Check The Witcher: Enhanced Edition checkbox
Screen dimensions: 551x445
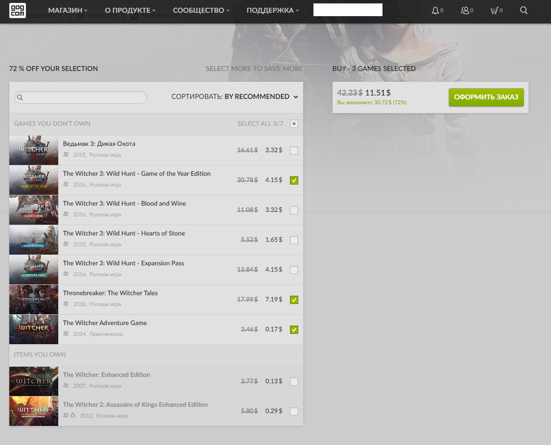click(x=294, y=382)
